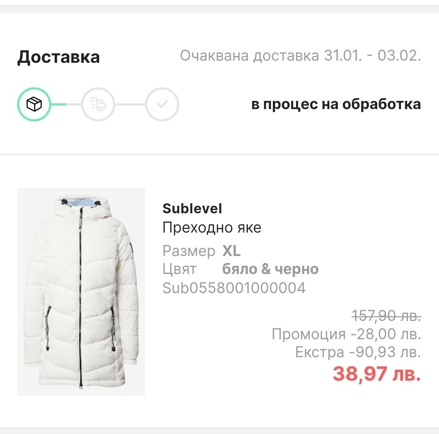Click the crossed-out original price 157,90 лв.
Screen dimensions: 439x434
pyautogui.click(x=386, y=316)
